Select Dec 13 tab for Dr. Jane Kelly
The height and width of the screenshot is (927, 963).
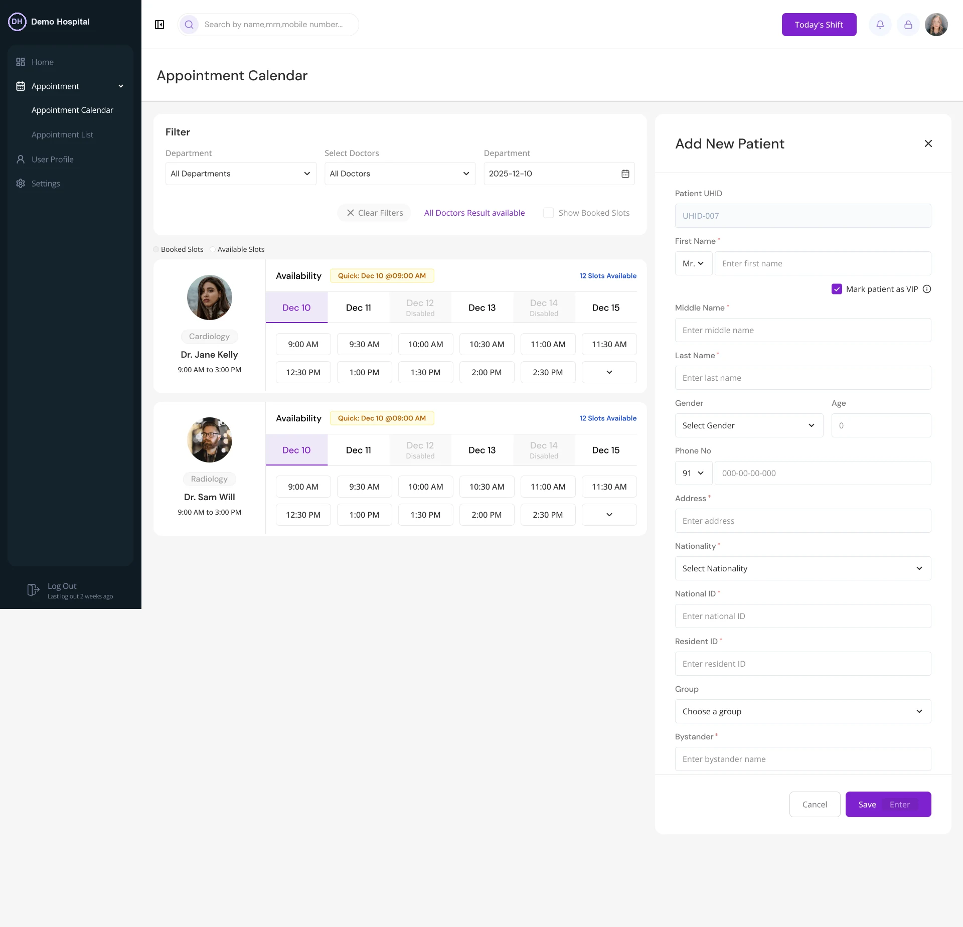point(482,307)
